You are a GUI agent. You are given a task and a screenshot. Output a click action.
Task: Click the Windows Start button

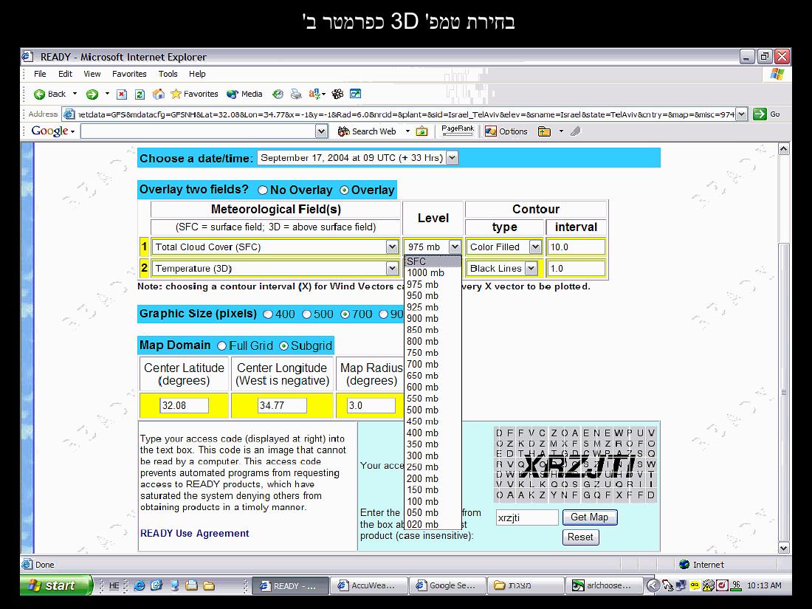56,585
